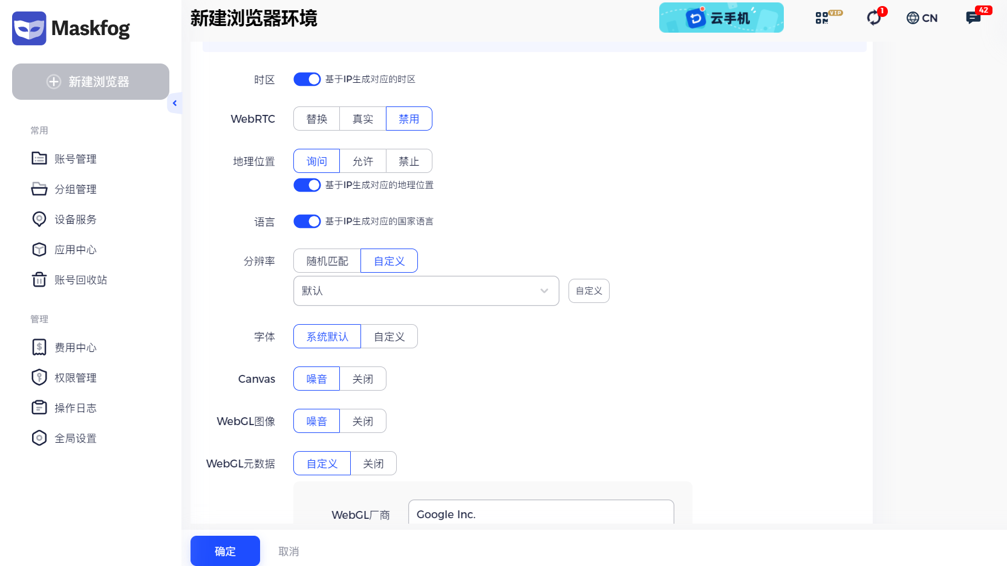This screenshot has height=566, width=1007.
Task: Select Canvas 关闭 option
Action: pos(363,379)
